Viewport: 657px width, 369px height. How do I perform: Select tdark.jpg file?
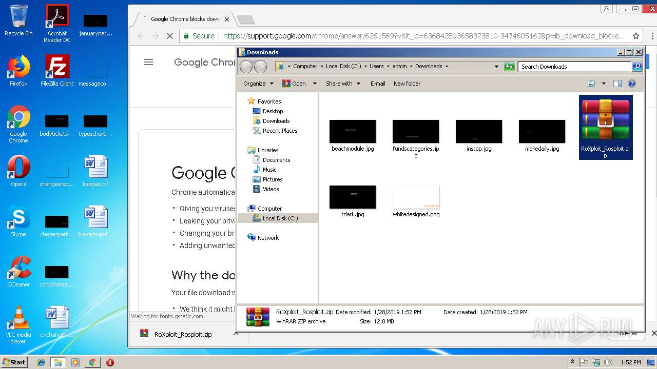353,201
